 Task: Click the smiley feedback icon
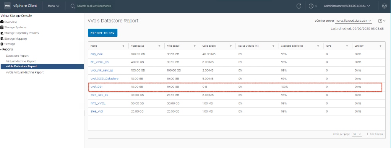coord(384,6)
